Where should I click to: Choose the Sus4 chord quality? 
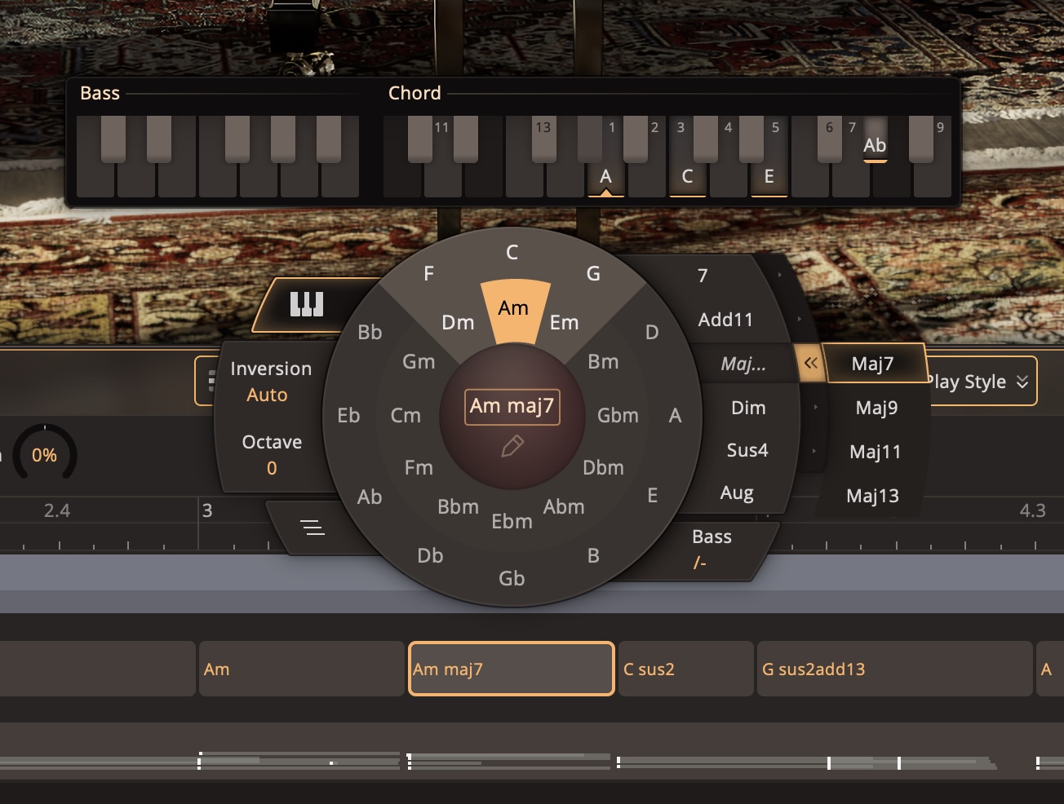pos(747,450)
